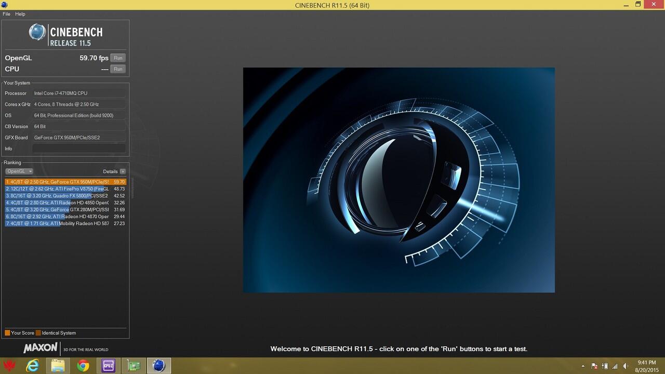Minimize the Cinebench window

click(627, 4)
